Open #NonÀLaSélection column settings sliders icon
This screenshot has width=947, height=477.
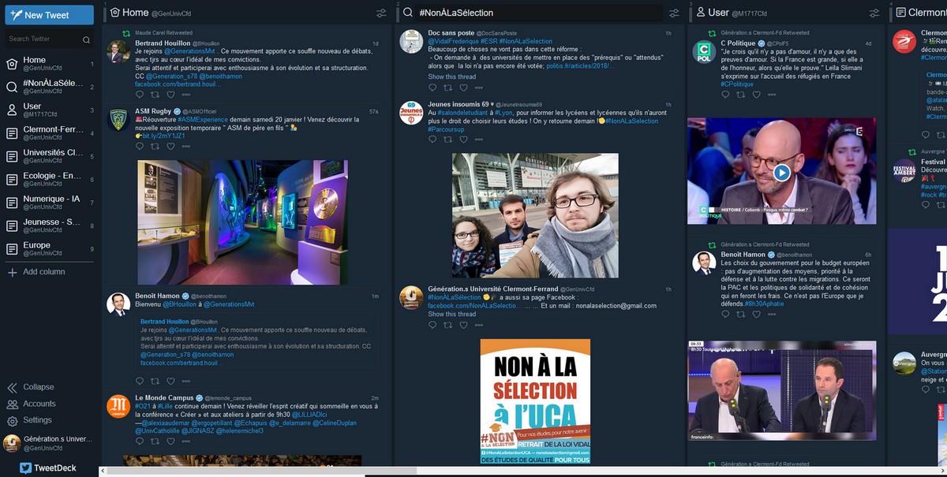click(674, 13)
